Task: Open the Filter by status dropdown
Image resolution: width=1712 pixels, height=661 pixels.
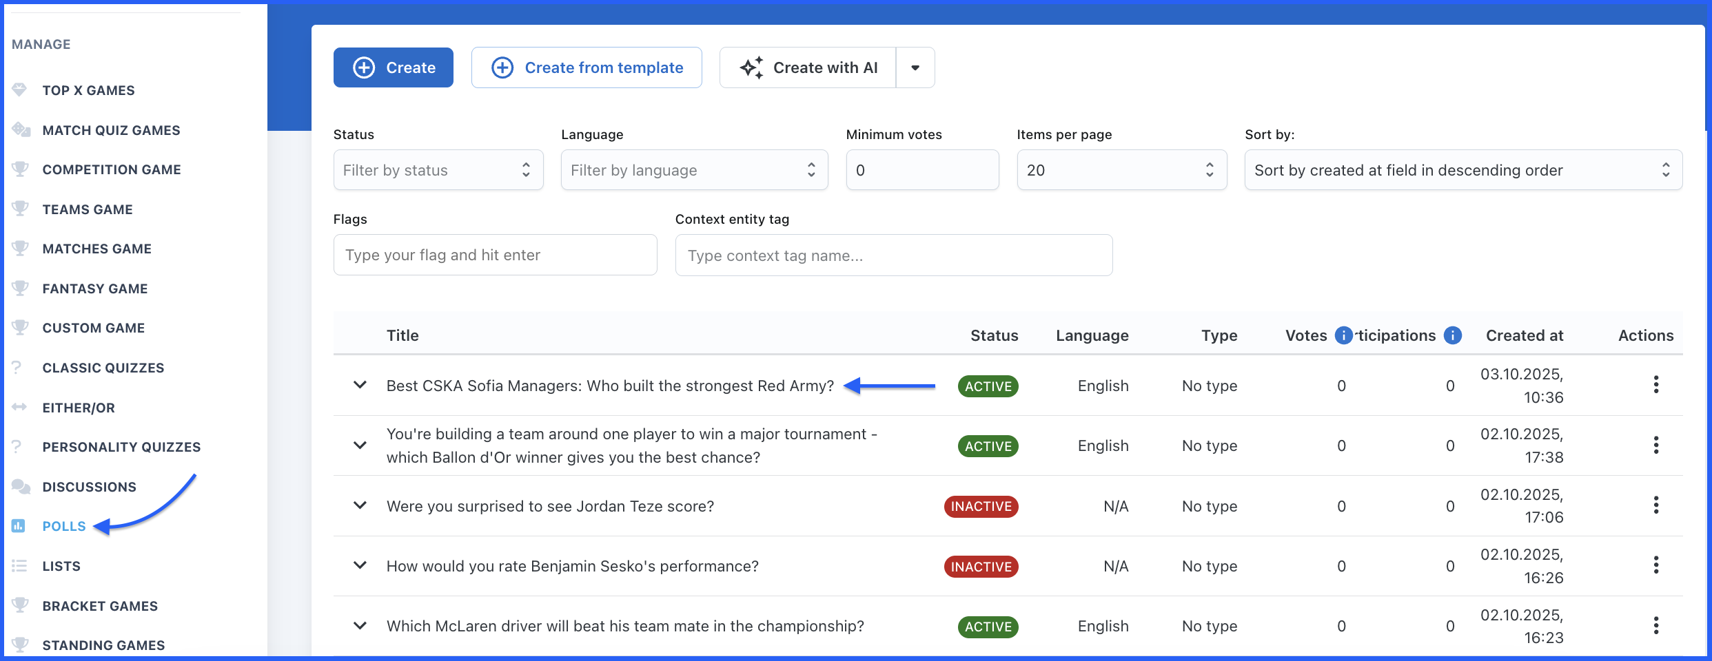Action: point(438,170)
